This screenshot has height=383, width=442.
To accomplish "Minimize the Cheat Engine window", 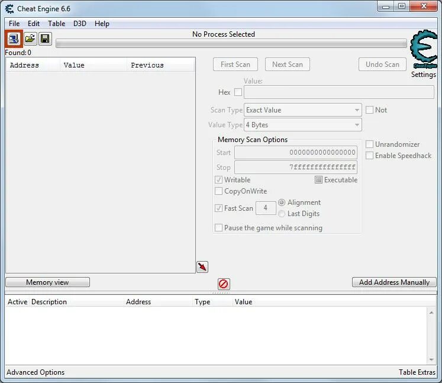I will [386, 7].
